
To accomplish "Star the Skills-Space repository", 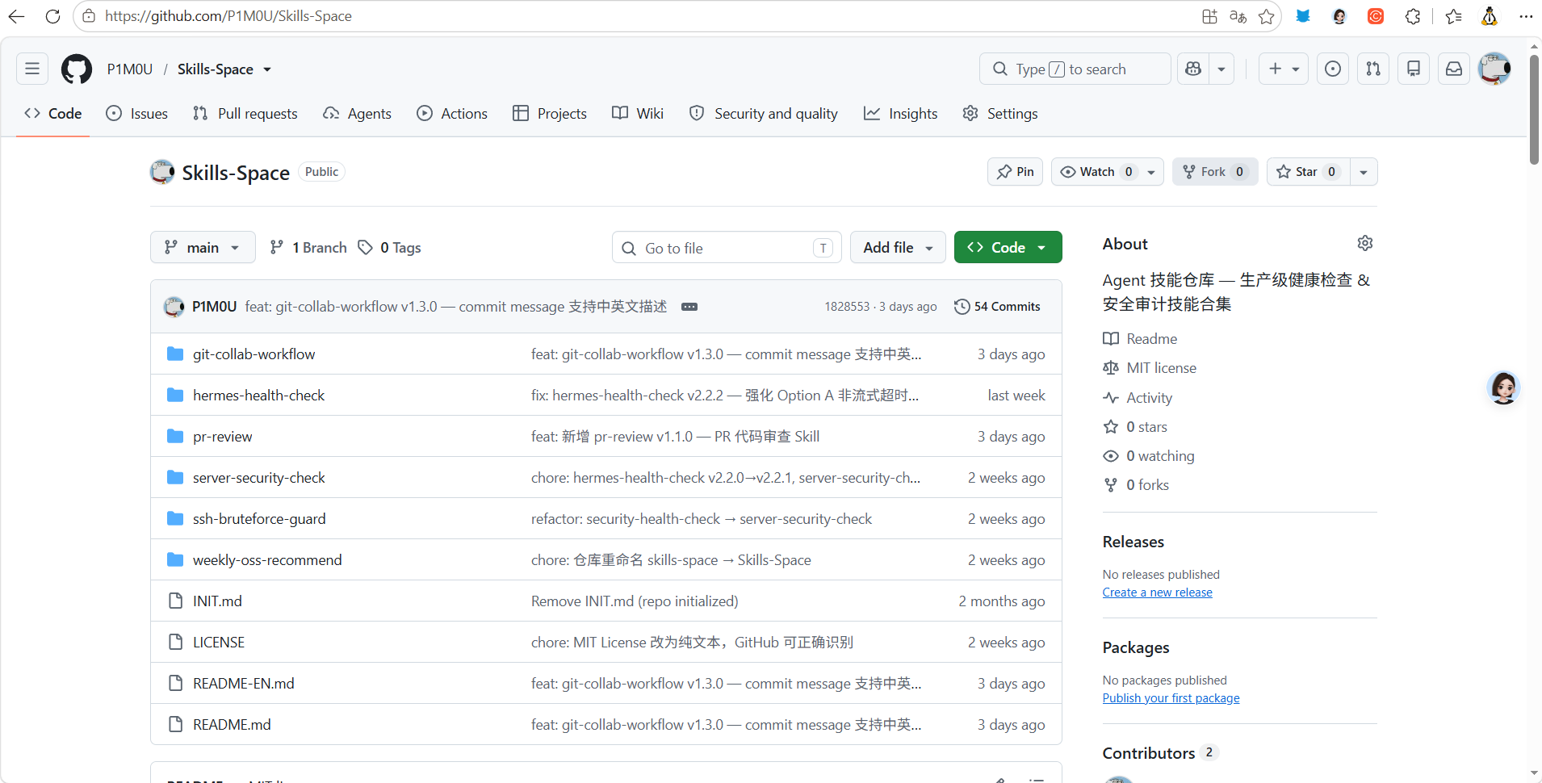I will pyautogui.click(x=1308, y=172).
